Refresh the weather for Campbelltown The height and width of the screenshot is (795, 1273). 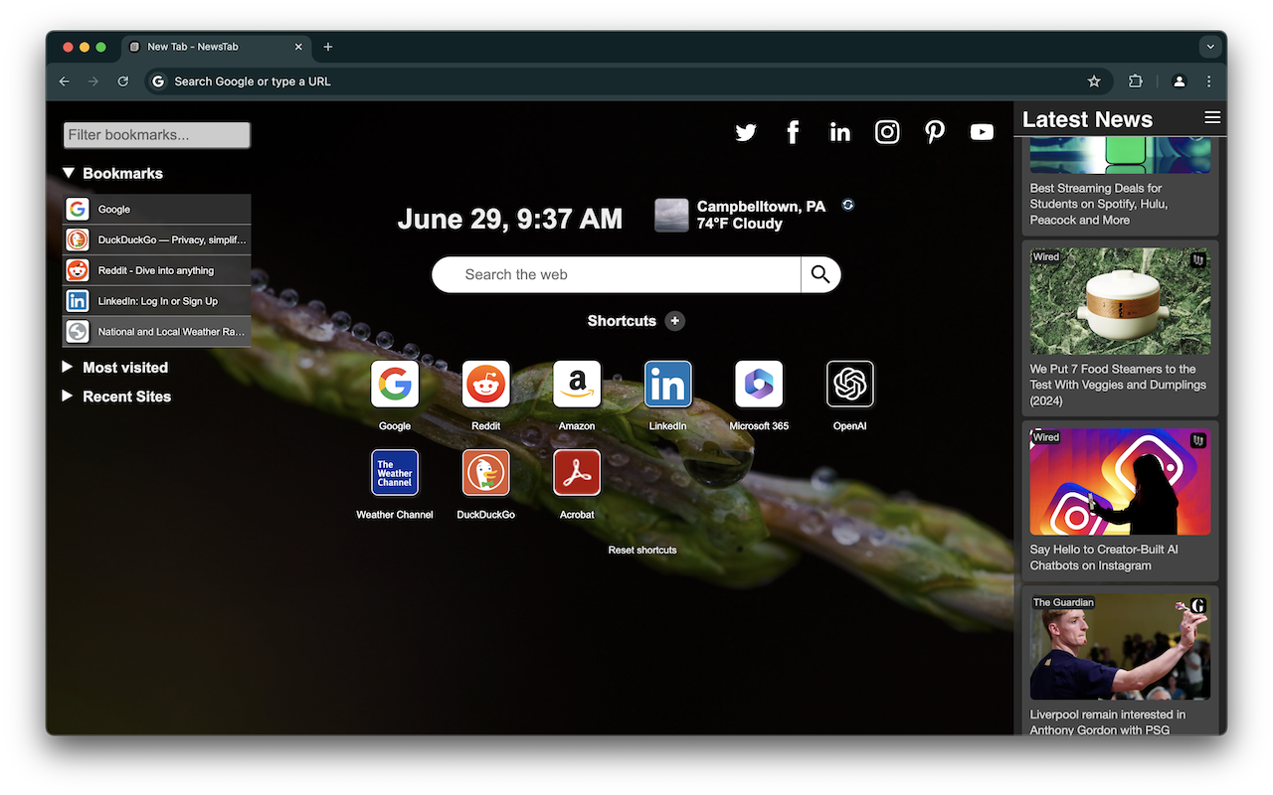[x=847, y=205]
